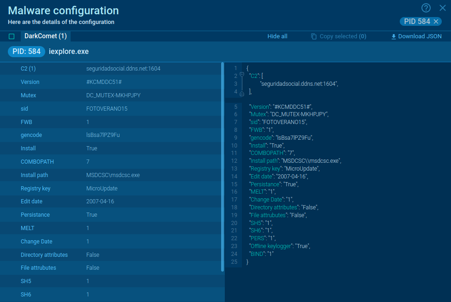
Task: Click the PID: 584 badge above iexplore.exe
Action: [26, 51]
